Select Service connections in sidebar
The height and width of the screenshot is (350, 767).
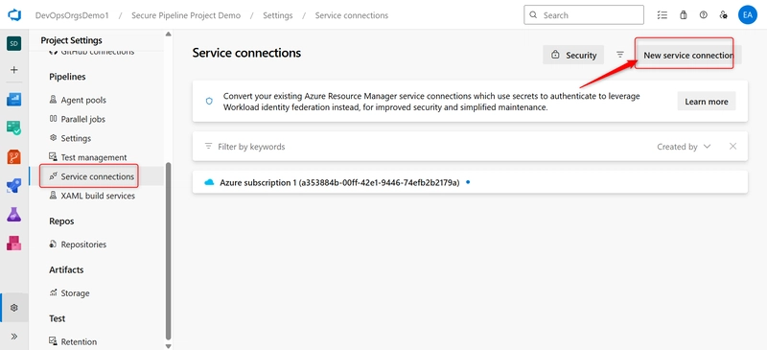point(98,176)
